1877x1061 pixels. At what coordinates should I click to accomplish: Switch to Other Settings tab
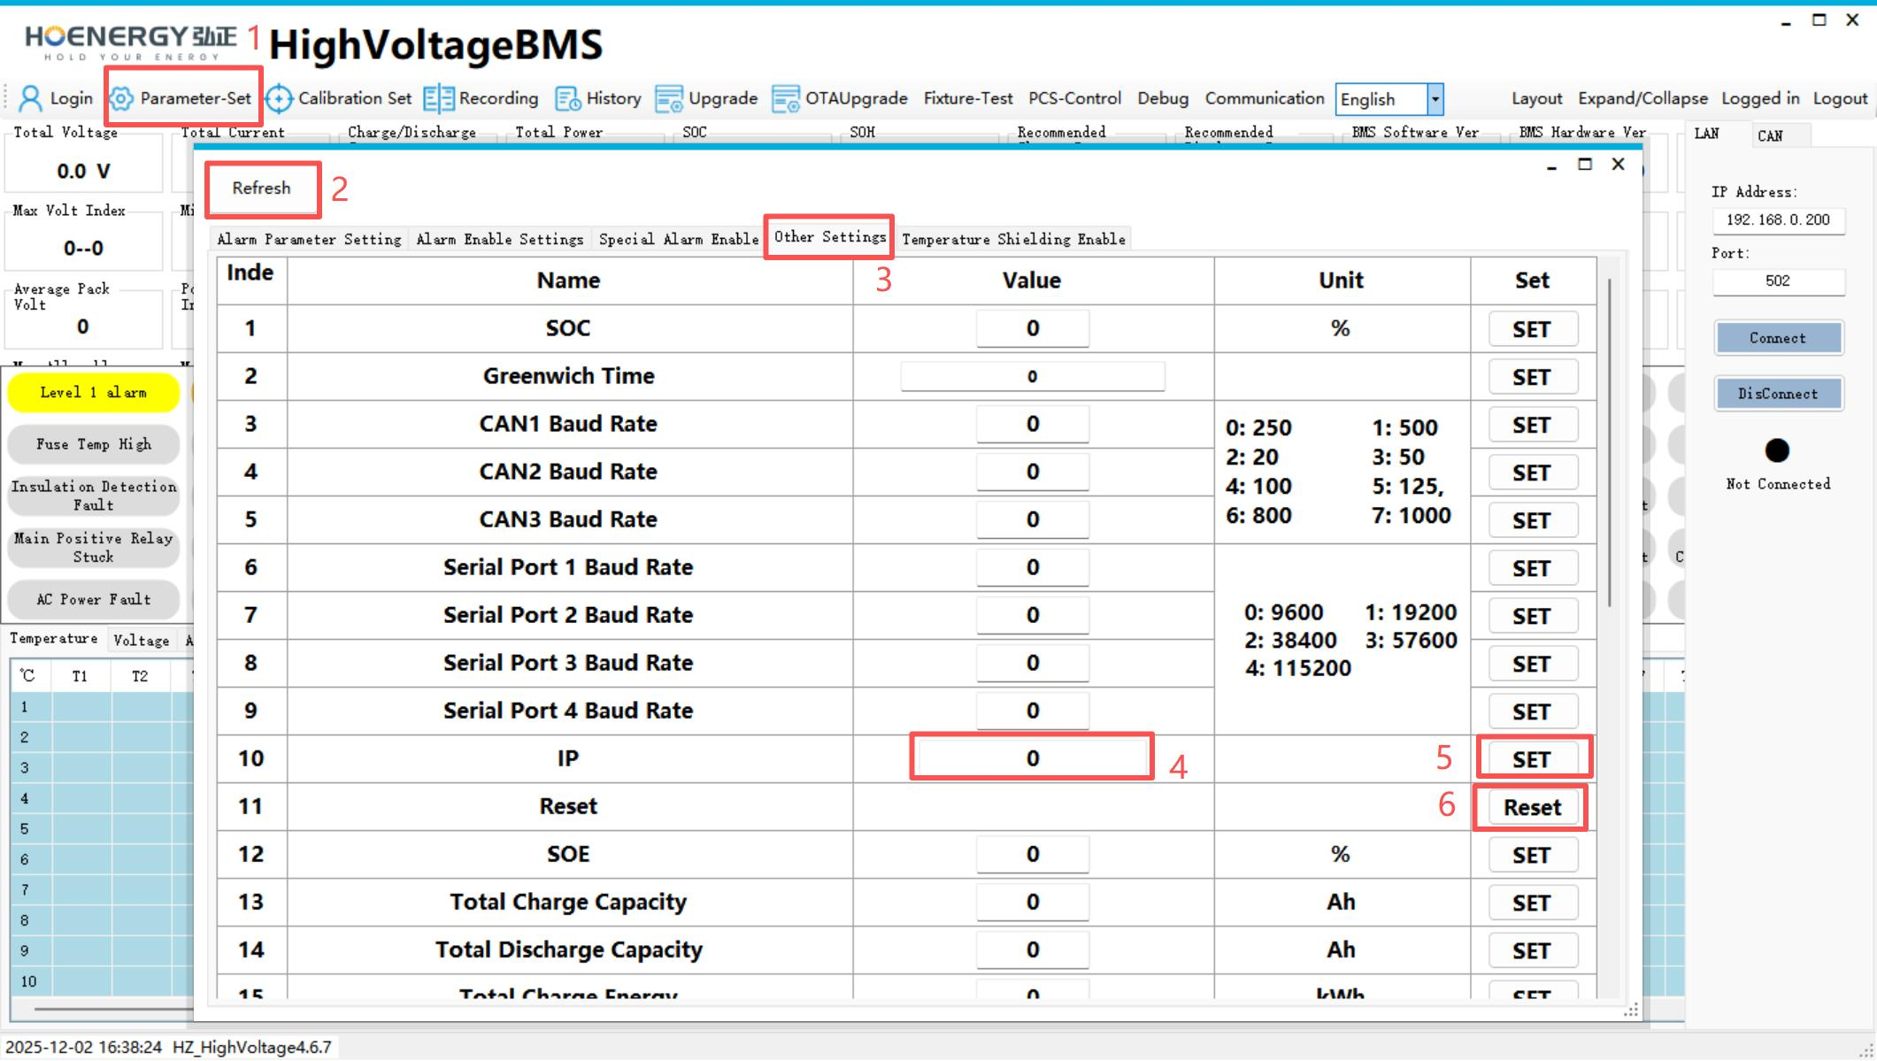click(830, 237)
